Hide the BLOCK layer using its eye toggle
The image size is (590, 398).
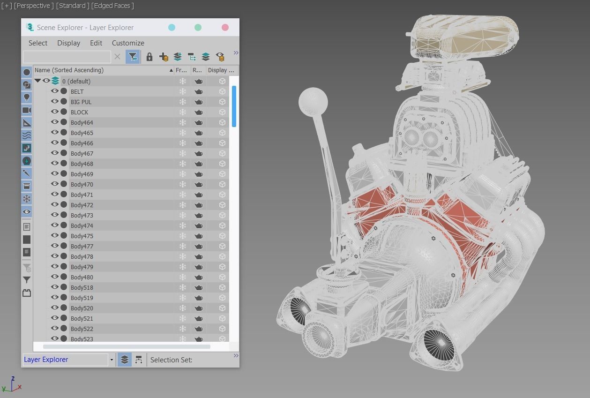pyautogui.click(x=55, y=112)
